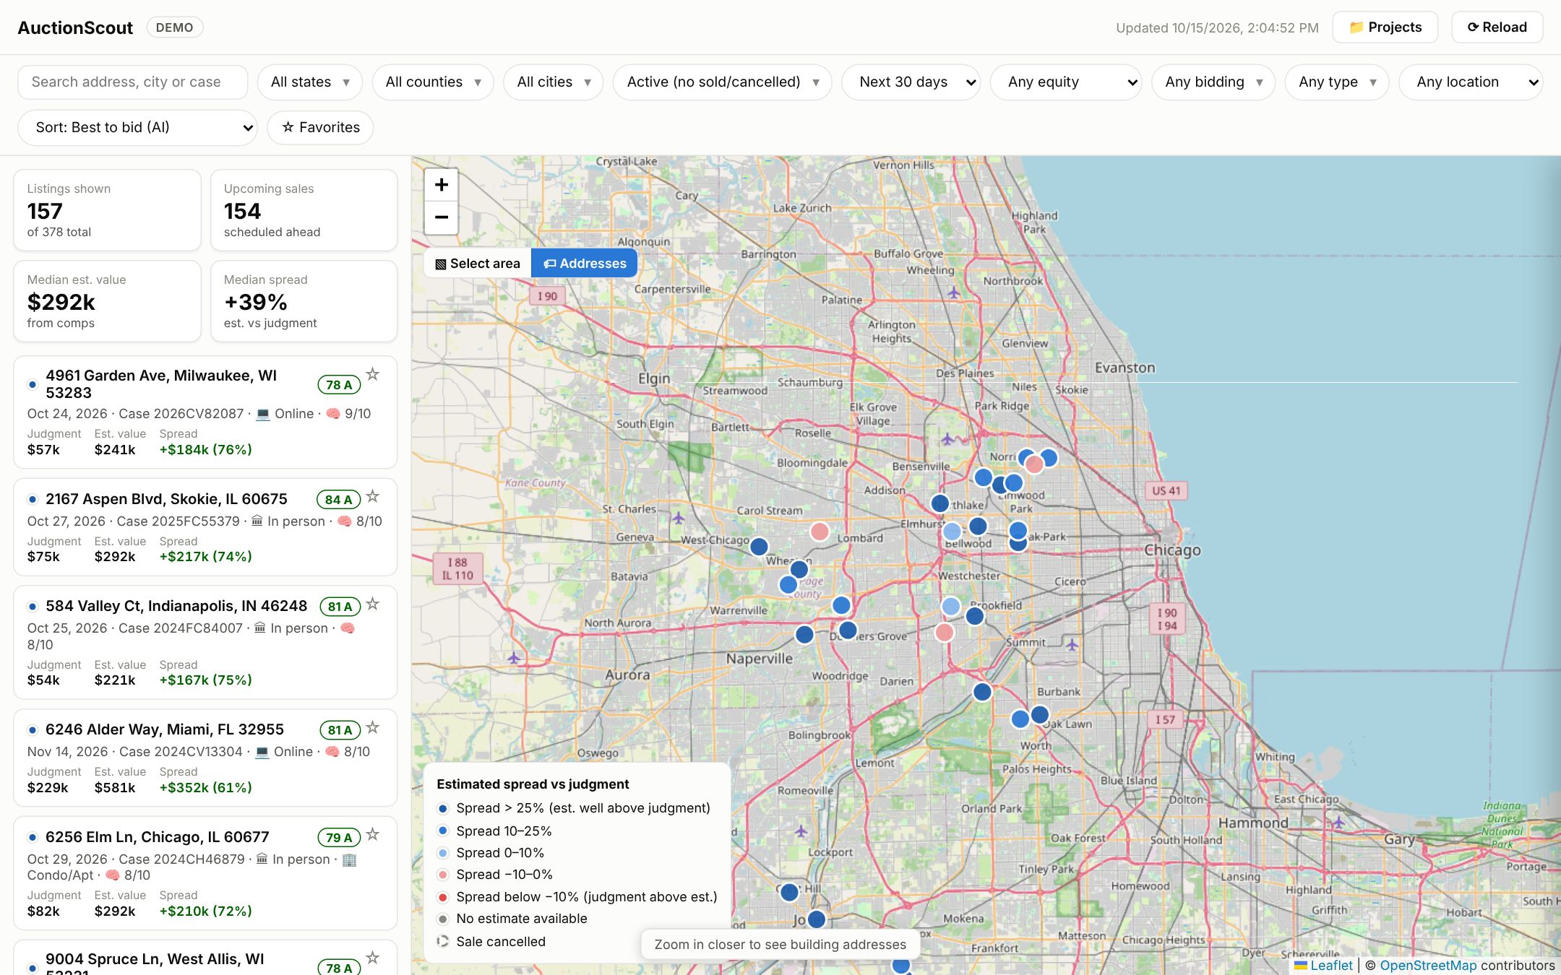
Task: Favorite the 4961 Garden Ave listing star
Action: pos(372,374)
